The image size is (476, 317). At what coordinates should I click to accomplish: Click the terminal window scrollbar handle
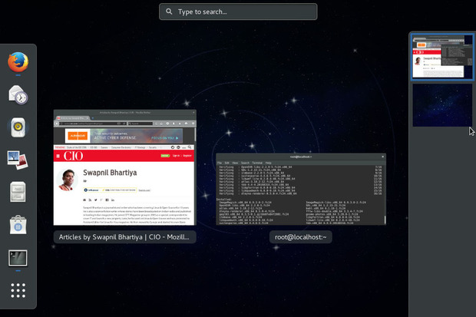[385, 220]
